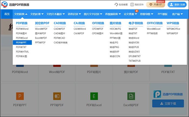Open the PDF转Word card label
189x117 pixels.
coord(20,72)
